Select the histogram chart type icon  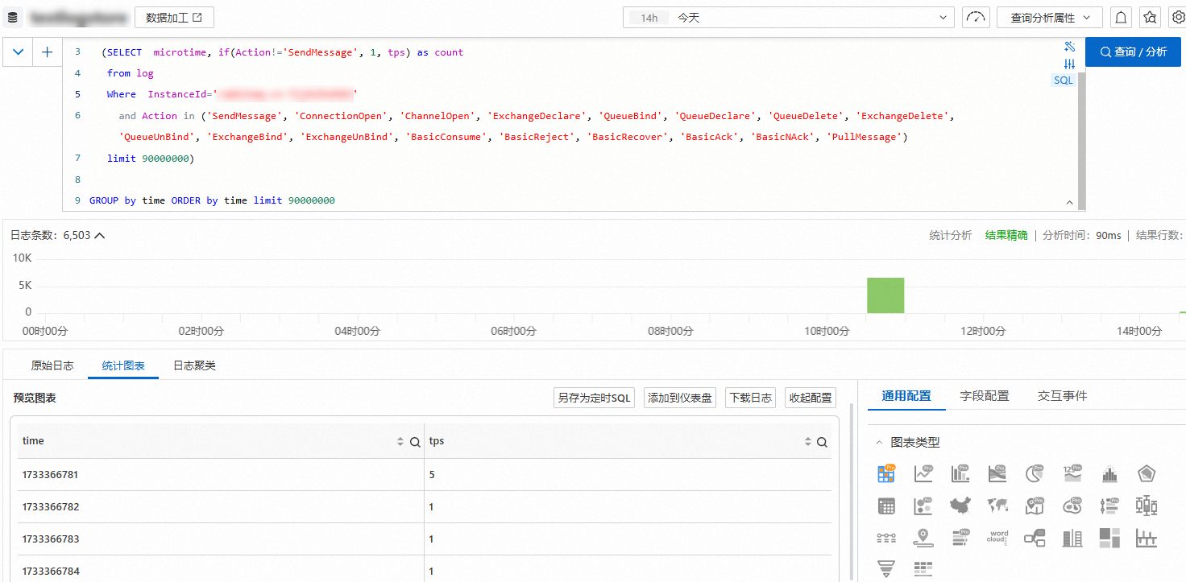click(x=1109, y=474)
